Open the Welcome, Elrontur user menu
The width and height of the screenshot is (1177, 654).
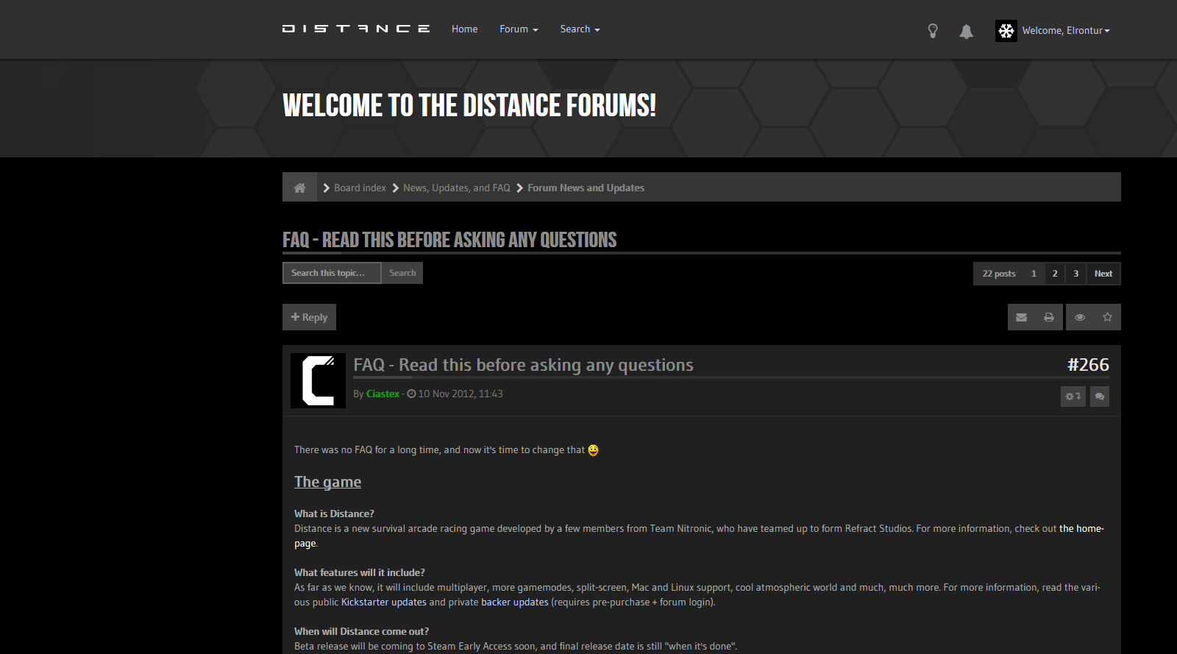(x=1065, y=30)
